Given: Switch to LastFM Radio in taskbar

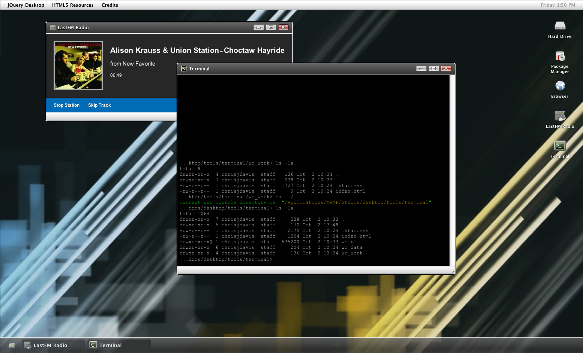Looking at the screenshot, I should 53,345.
